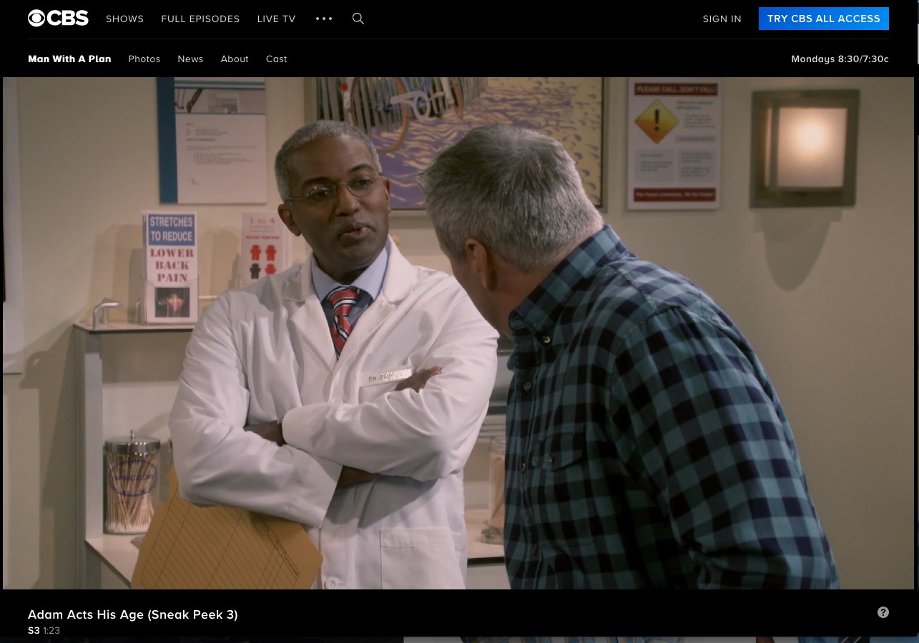Click the Adam Acts His Age video title
The width and height of the screenshot is (919, 643).
(x=133, y=614)
